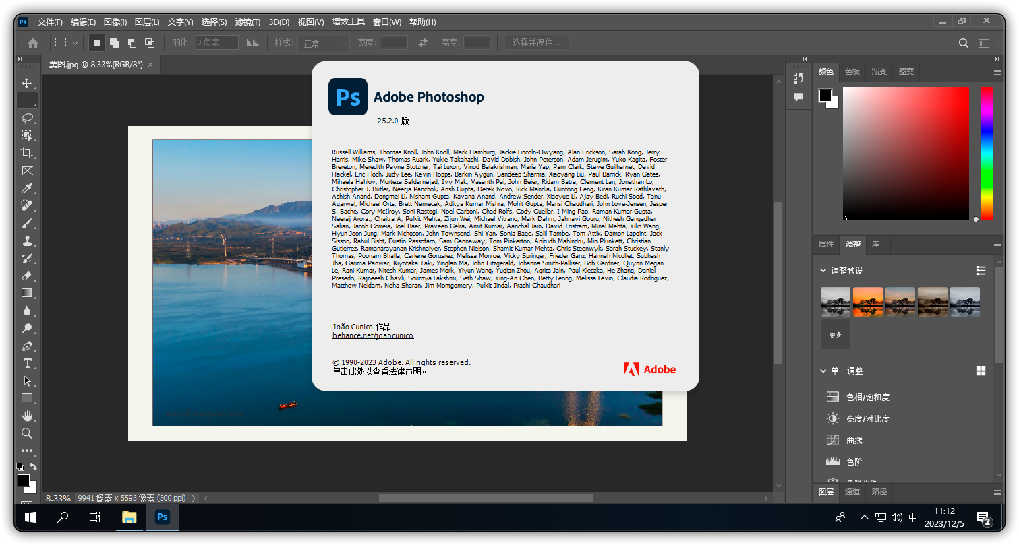The image size is (1019, 545).
Task: Click the Home icon in options bar
Action: coord(33,43)
